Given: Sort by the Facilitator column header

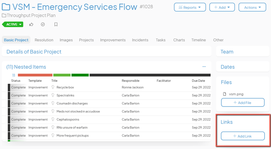Looking at the screenshot, I should point(164,81).
